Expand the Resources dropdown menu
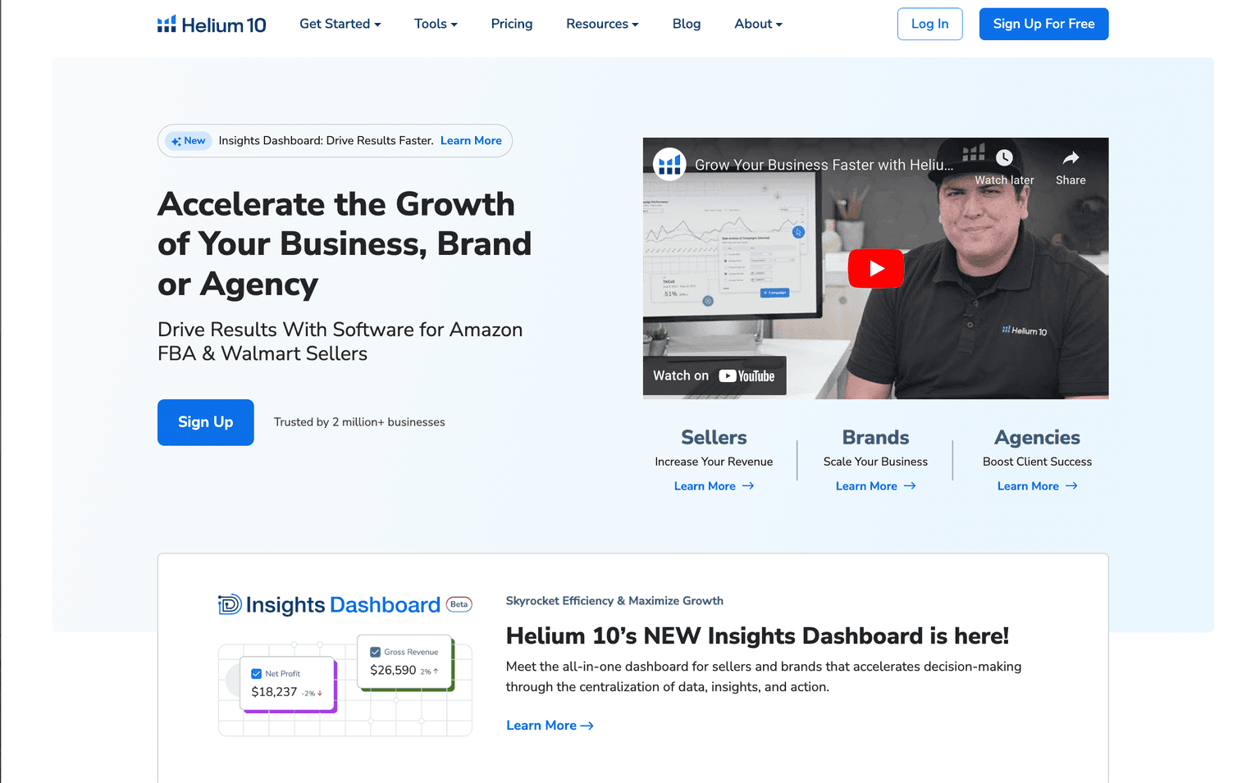Viewport: 1260px width, 783px height. point(602,24)
